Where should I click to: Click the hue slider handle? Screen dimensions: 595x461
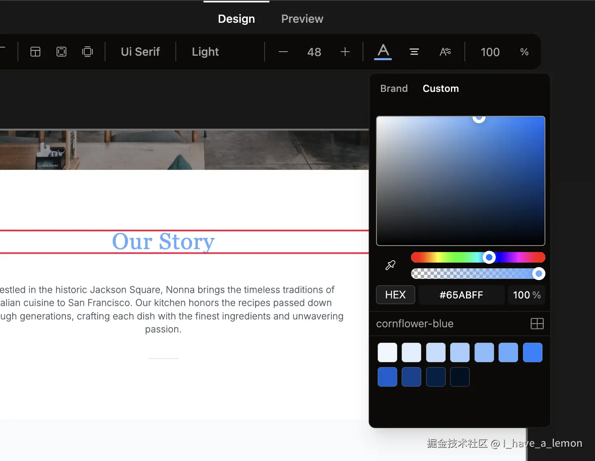point(489,257)
